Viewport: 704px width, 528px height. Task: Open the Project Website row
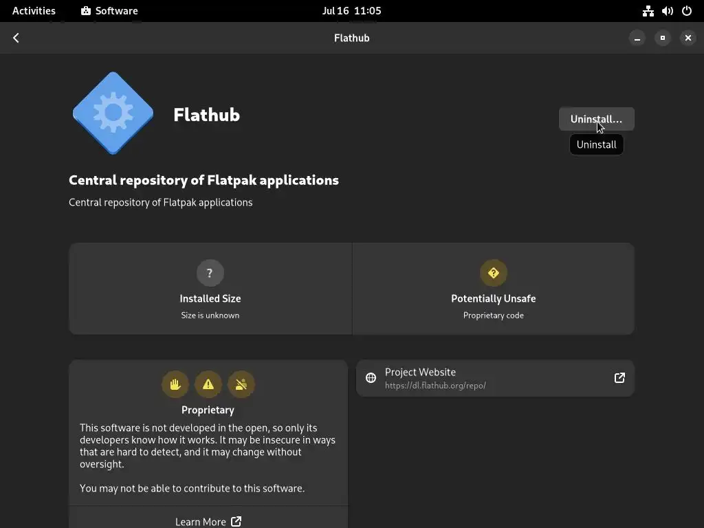(x=495, y=378)
